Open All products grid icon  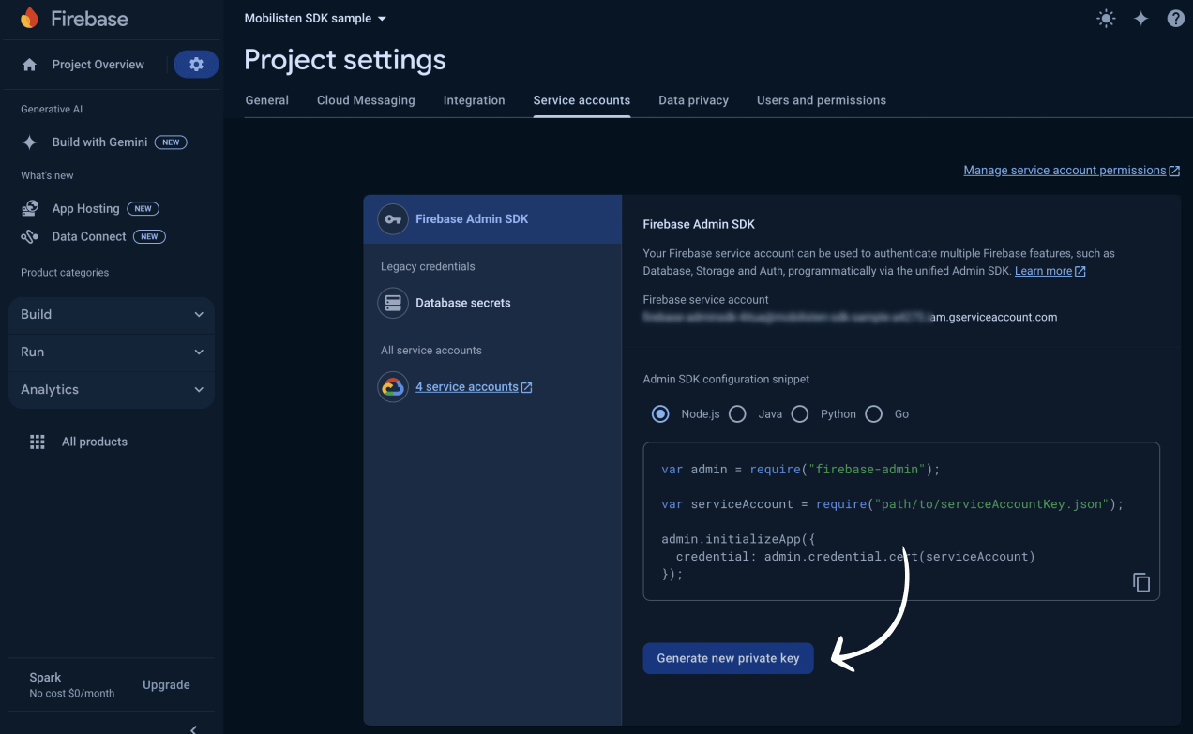[38, 442]
